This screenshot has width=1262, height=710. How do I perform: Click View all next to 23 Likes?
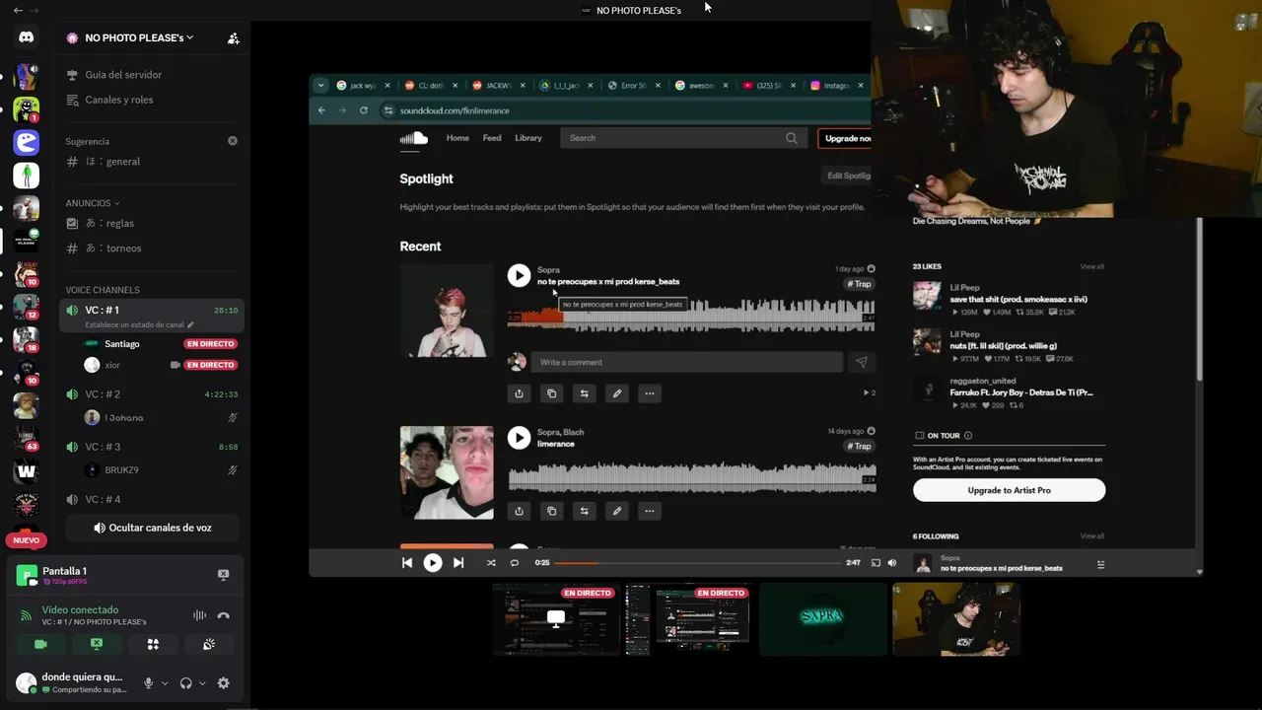[x=1091, y=266]
